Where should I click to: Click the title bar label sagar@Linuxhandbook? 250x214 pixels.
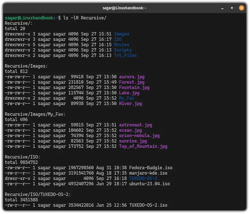[125, 8]
